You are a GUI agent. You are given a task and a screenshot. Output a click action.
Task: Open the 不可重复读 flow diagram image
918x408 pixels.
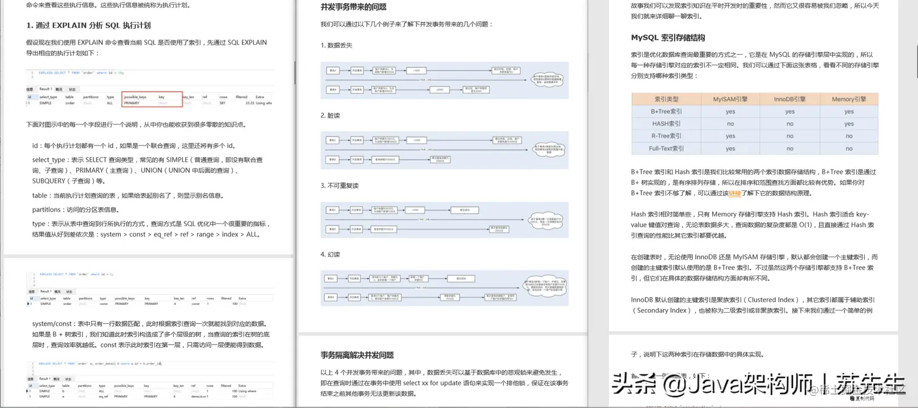[444, 219]
